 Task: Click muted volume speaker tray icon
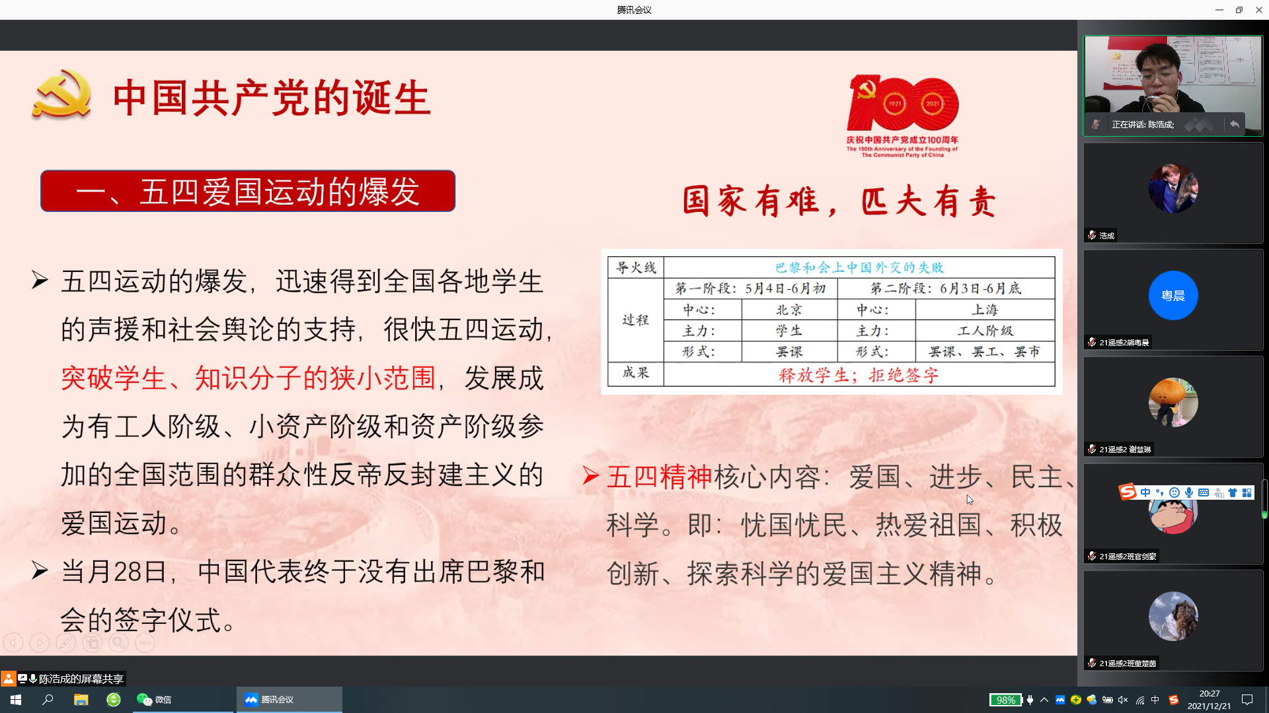[x=1123, y=700]
